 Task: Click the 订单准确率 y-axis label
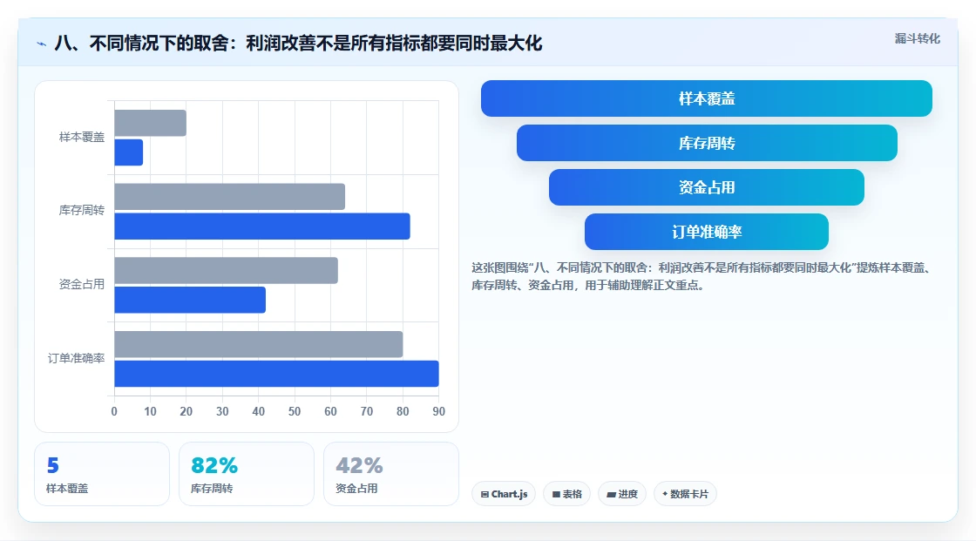point(76,358)
